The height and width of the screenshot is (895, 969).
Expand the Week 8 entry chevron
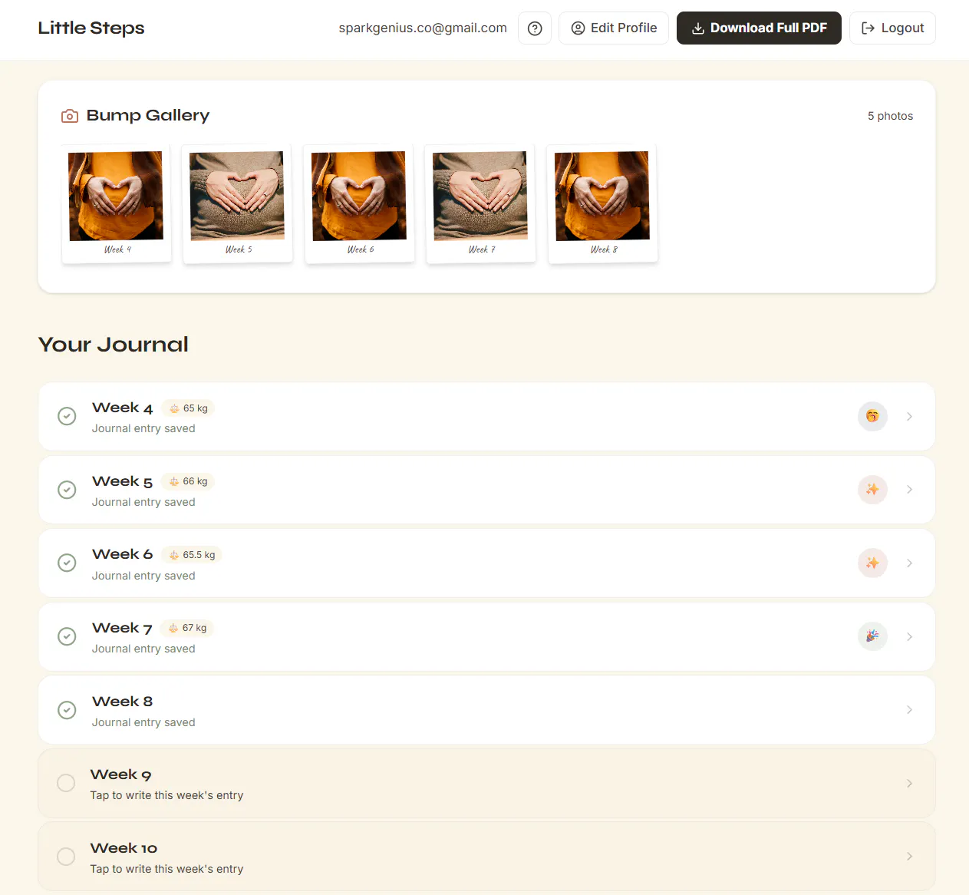pos(909,710)
